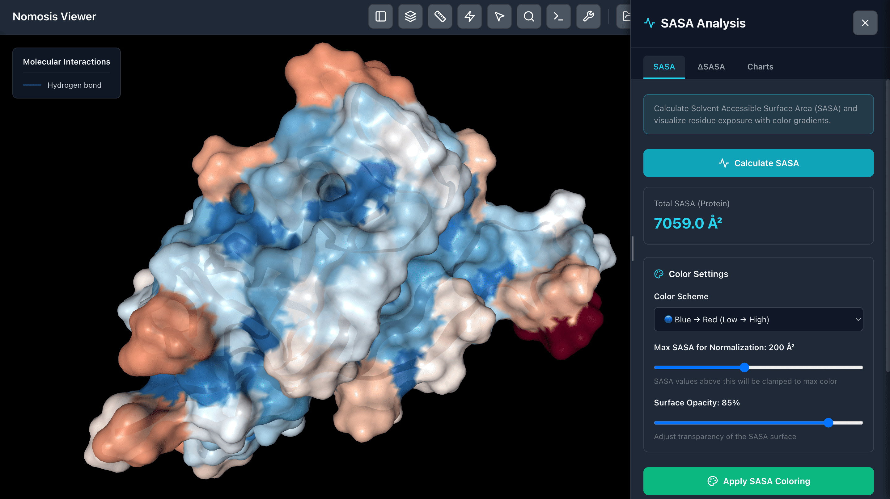Open the Color Scheme dropdown
Image resolution: width=890 pixels, height=499 pixels.
click(758, 319)
